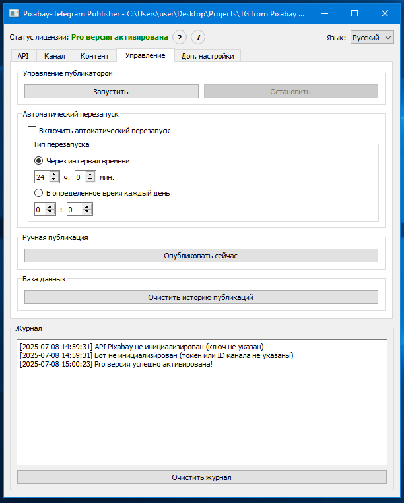Click the app icon in title bar
Viewport: 404px width, 503px height.
click(x=14, y=13)
